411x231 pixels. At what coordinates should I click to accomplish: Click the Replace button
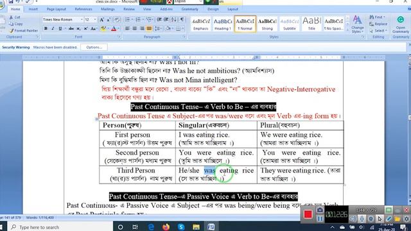(x=378, y=24)
